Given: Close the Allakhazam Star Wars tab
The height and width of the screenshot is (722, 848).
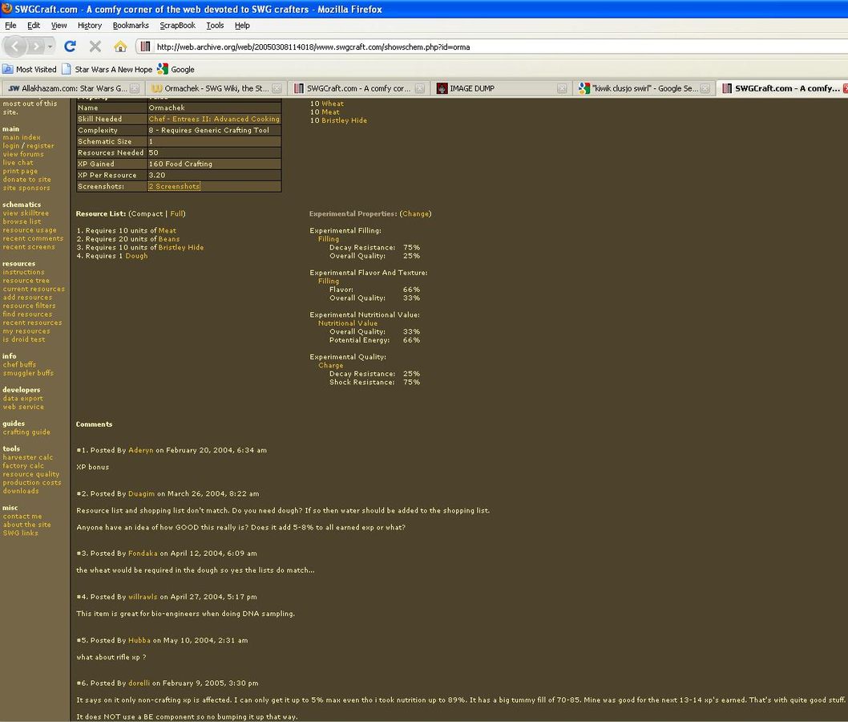Looking at the screenshot, I should pyautogui.click(x=134, y=89).
